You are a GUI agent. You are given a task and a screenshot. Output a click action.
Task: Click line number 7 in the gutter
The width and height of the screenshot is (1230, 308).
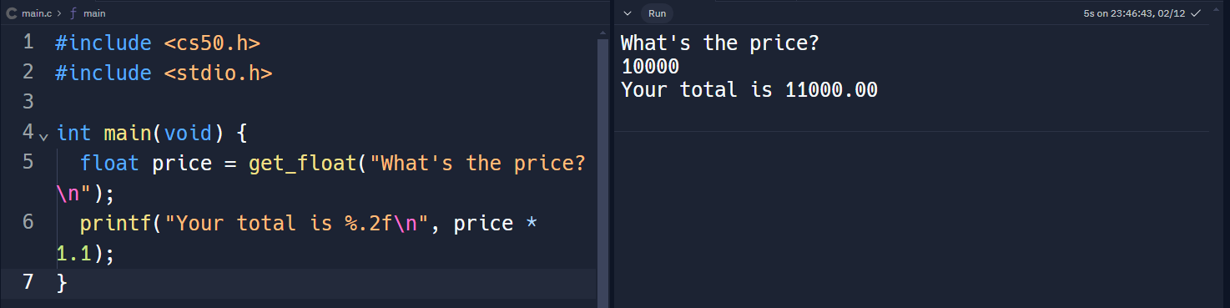[x=28, y=282]
